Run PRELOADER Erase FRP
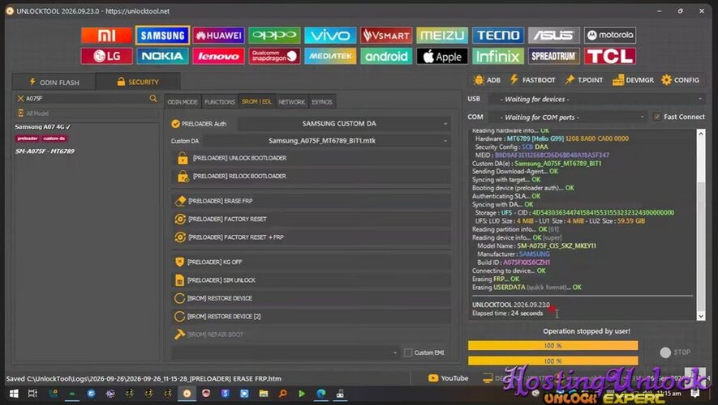Viewport: 718px width, 405px height. click(x=312, y=201)
